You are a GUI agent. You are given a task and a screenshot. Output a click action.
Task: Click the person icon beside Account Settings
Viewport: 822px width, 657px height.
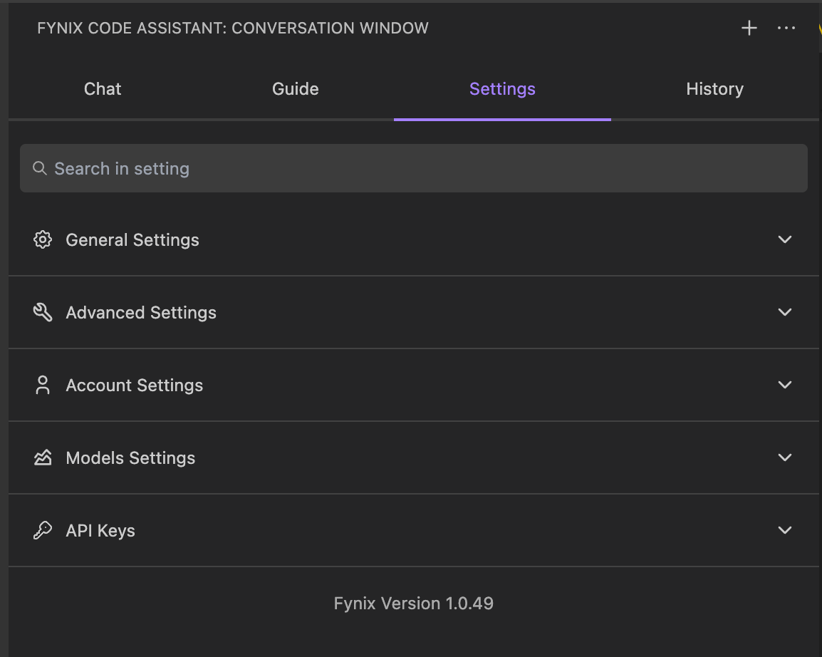click(x=43, y=385)
